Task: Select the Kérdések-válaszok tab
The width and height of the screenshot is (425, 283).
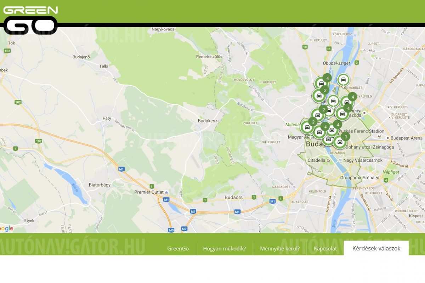Action: click(376, 248)
